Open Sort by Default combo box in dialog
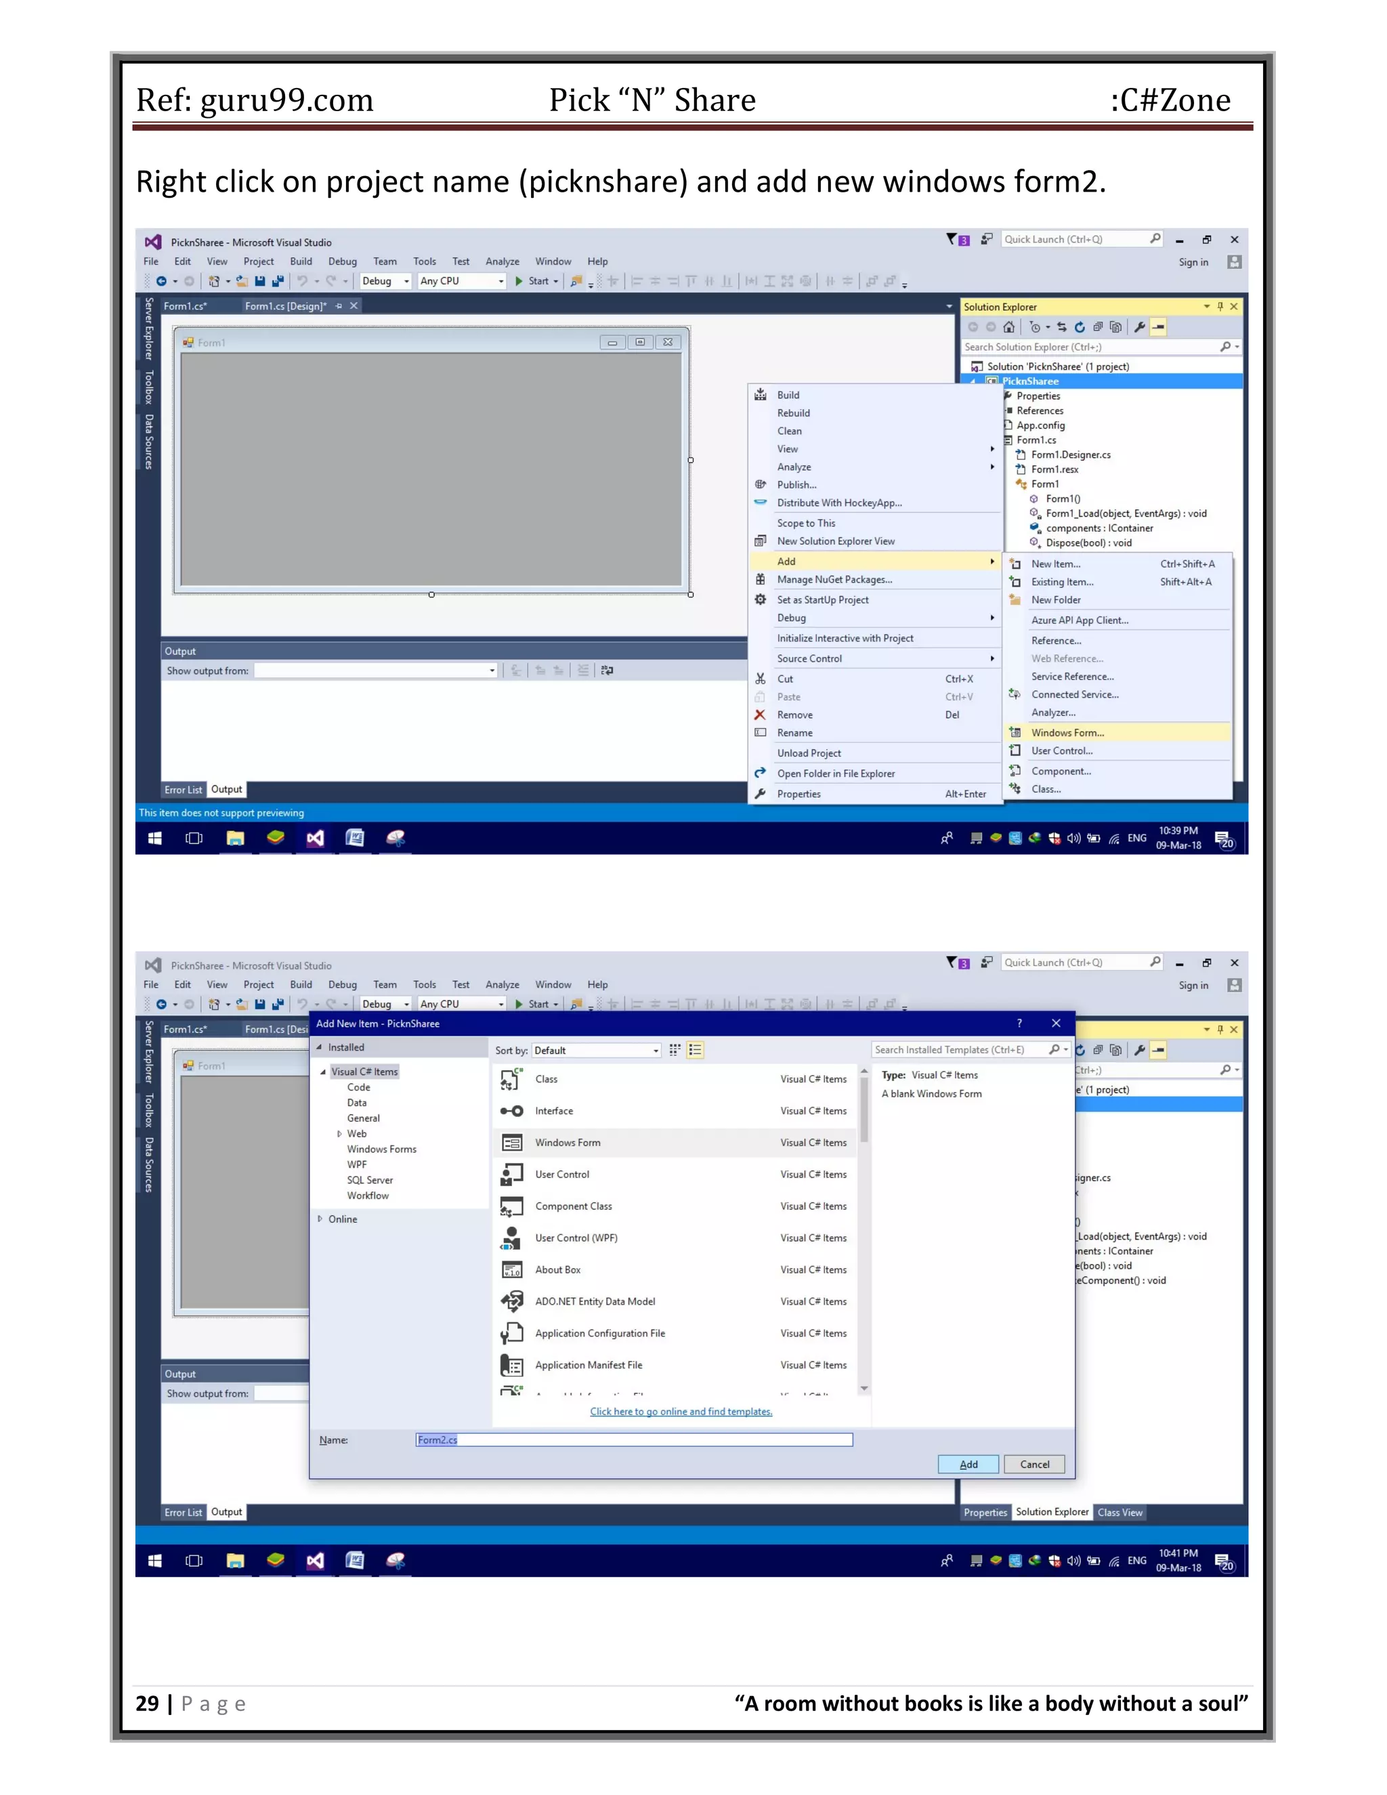The height and width of the screenshot is (1795, 1387). coord(597,1051)
